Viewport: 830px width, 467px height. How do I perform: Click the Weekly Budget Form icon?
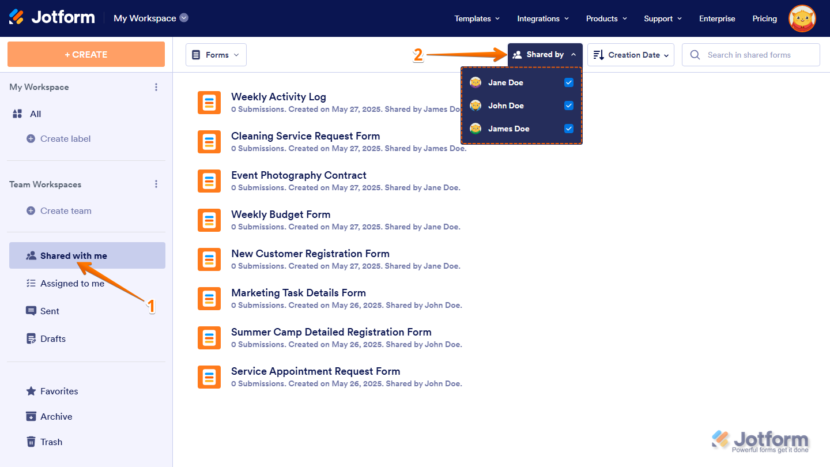[x=209, y=220]
